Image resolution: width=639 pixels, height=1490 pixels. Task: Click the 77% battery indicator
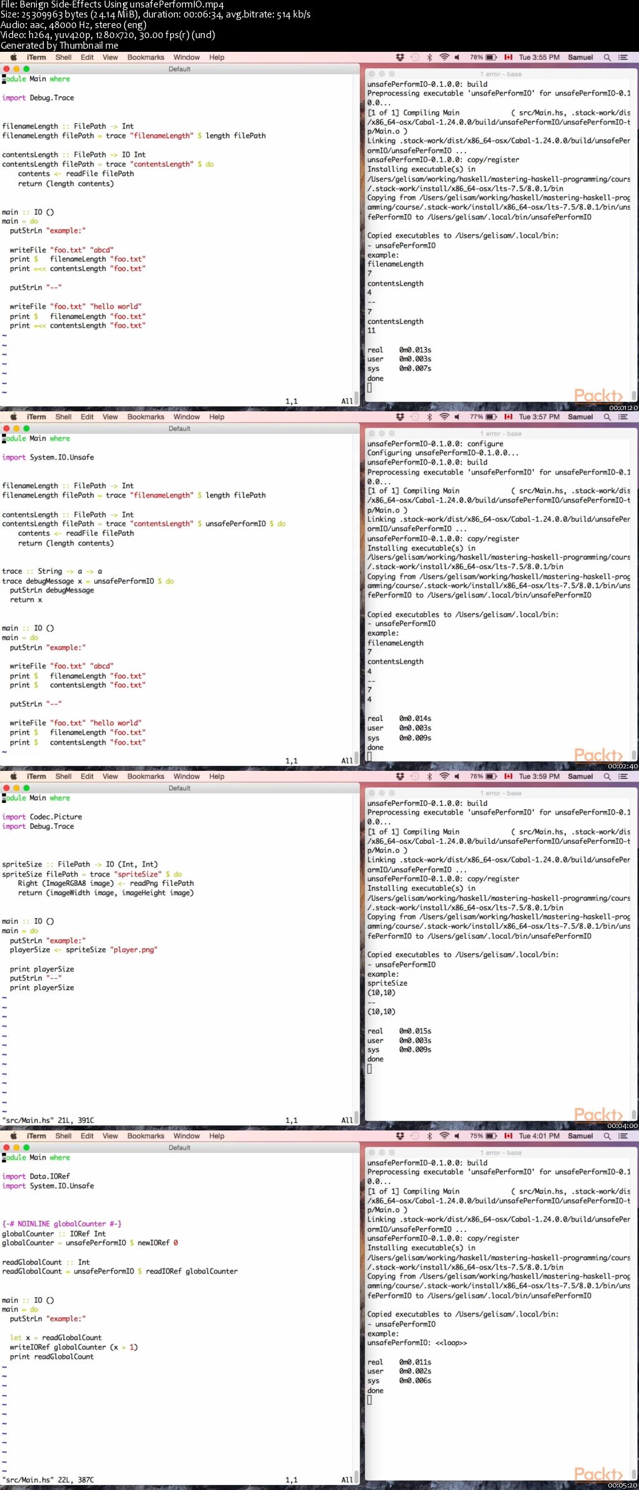(x=483, y=417)
